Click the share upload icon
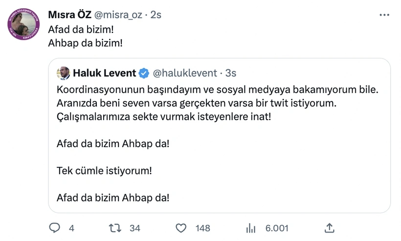This screenshot has width=401, height=241. [330, 228]
